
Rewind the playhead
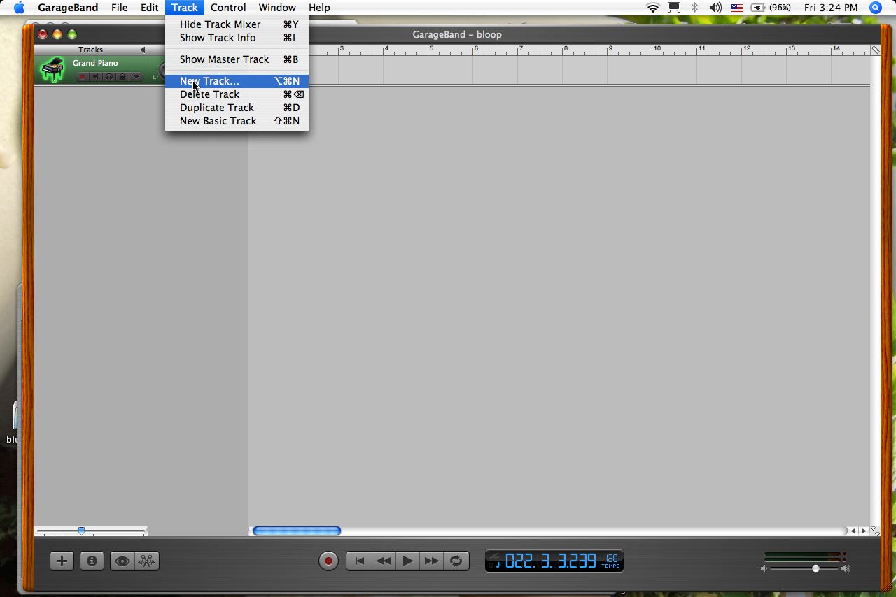(x=384, y=561)
